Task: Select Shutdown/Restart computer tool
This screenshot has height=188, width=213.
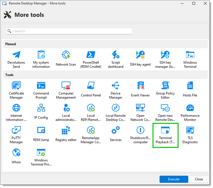Action: (x=140, y=135)
